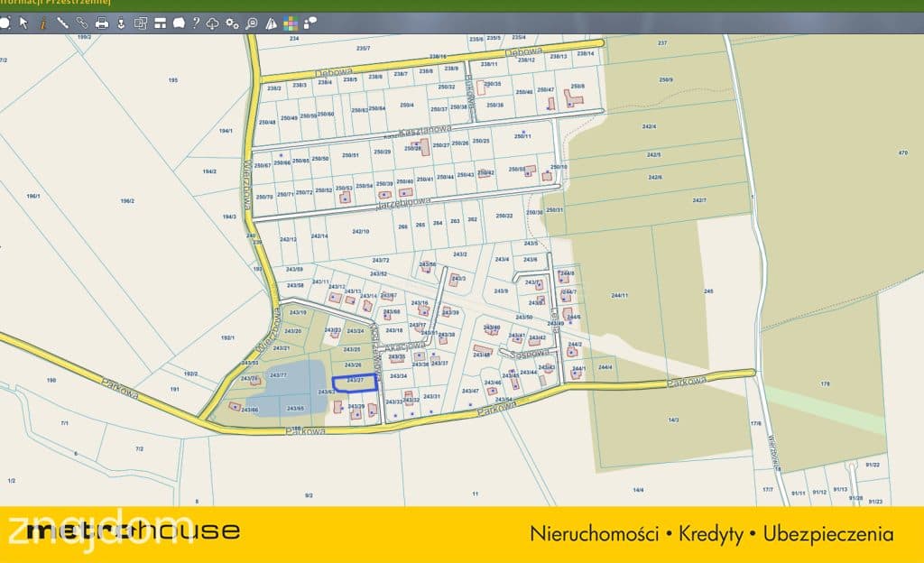924x563 pixels.
Task: Click parcel number 250/22
Action: [504, 216]
